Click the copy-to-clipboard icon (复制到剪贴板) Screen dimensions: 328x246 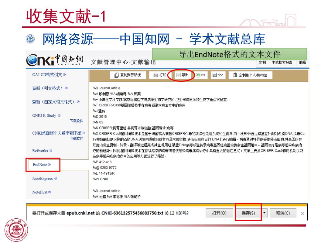117,75
